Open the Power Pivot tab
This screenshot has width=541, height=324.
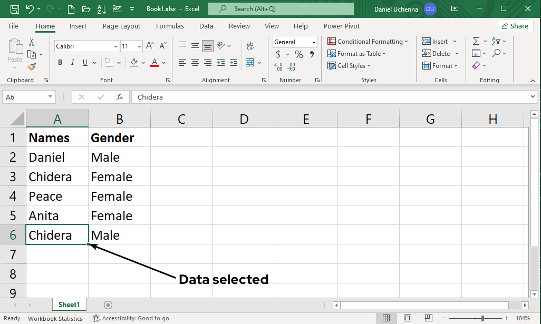click(341, 26)
